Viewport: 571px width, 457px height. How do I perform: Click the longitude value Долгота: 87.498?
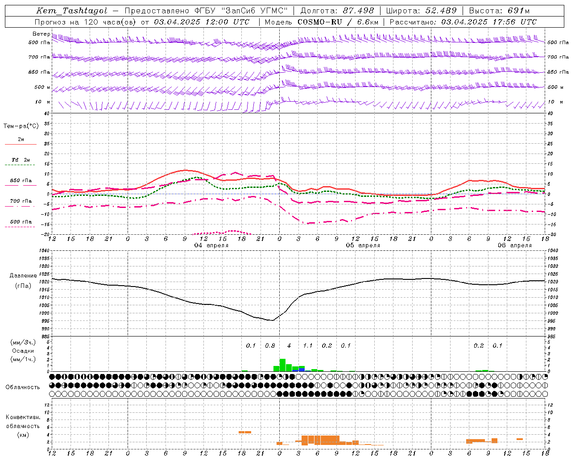click(x=337, y=11)
